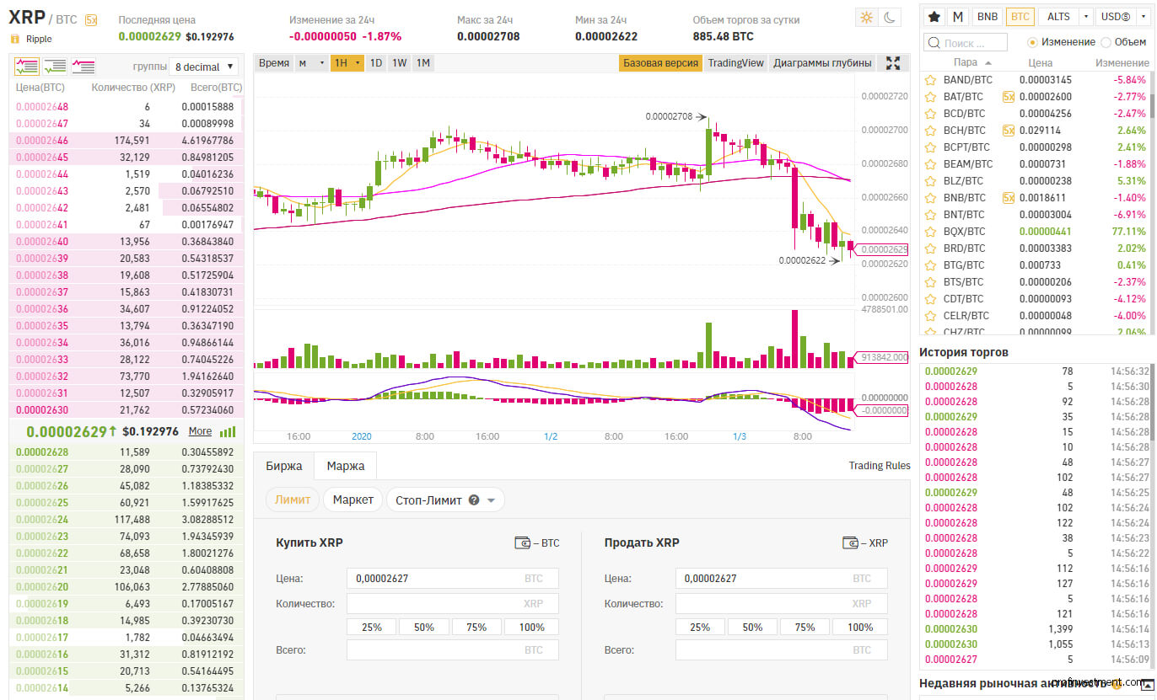This screenshot has height=700, width=1157.
Task: Click 25% in Buy XRP panel
Action: (x=372, y=628)
